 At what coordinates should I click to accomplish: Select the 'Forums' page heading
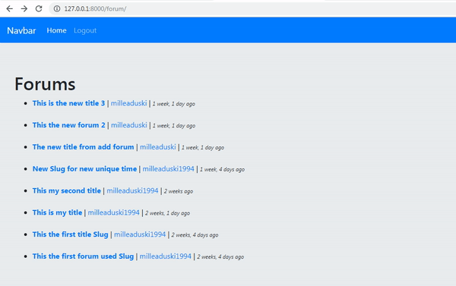(45, 84)
